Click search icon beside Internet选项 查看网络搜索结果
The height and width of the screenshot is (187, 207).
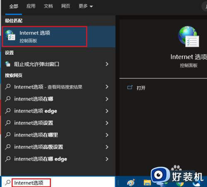(8, 87)
